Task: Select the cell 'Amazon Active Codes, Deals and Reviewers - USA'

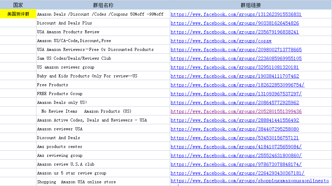Action: click(x=103, y=120)
